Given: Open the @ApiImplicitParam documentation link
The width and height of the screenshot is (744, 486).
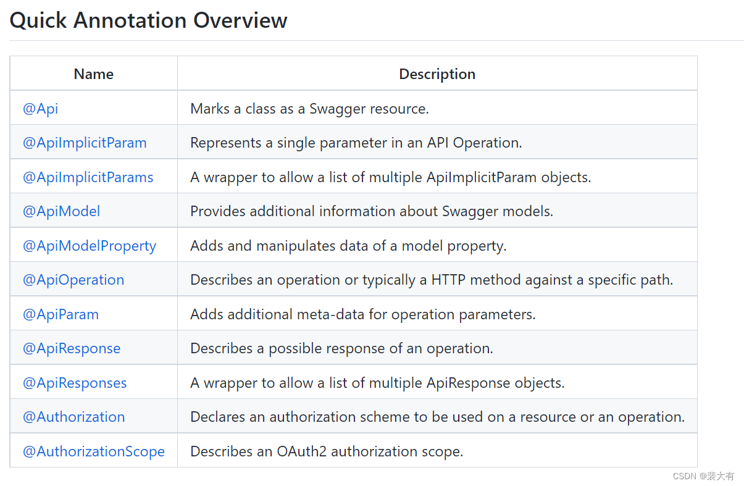Looking at the screenshot, I should point(85,142).
